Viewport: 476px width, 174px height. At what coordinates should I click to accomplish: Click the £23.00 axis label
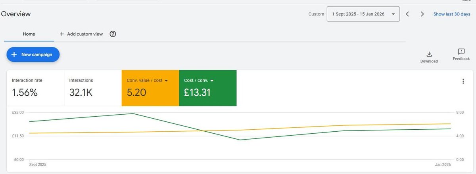[18, 112]
